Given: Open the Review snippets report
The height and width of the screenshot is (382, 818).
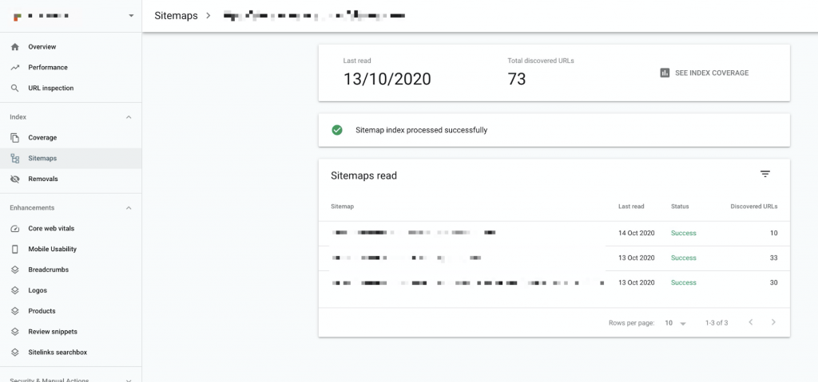Looking at the screenshot, I should pyautogui.click(x=52, y=332).
